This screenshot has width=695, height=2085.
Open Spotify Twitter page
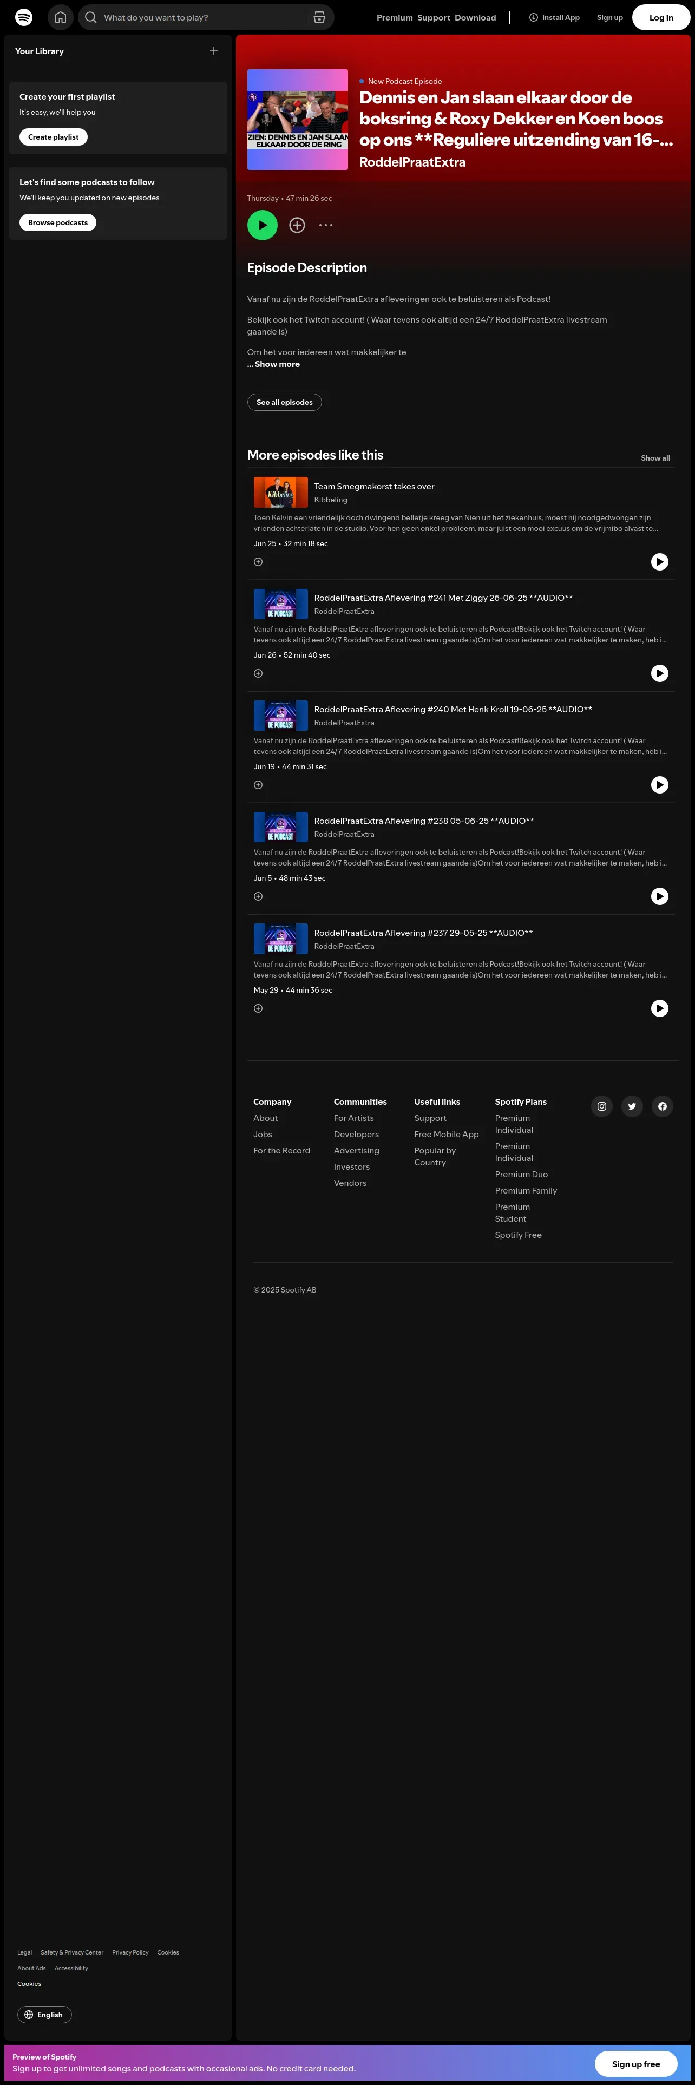pyautogui.click(x=632, y=1106)
